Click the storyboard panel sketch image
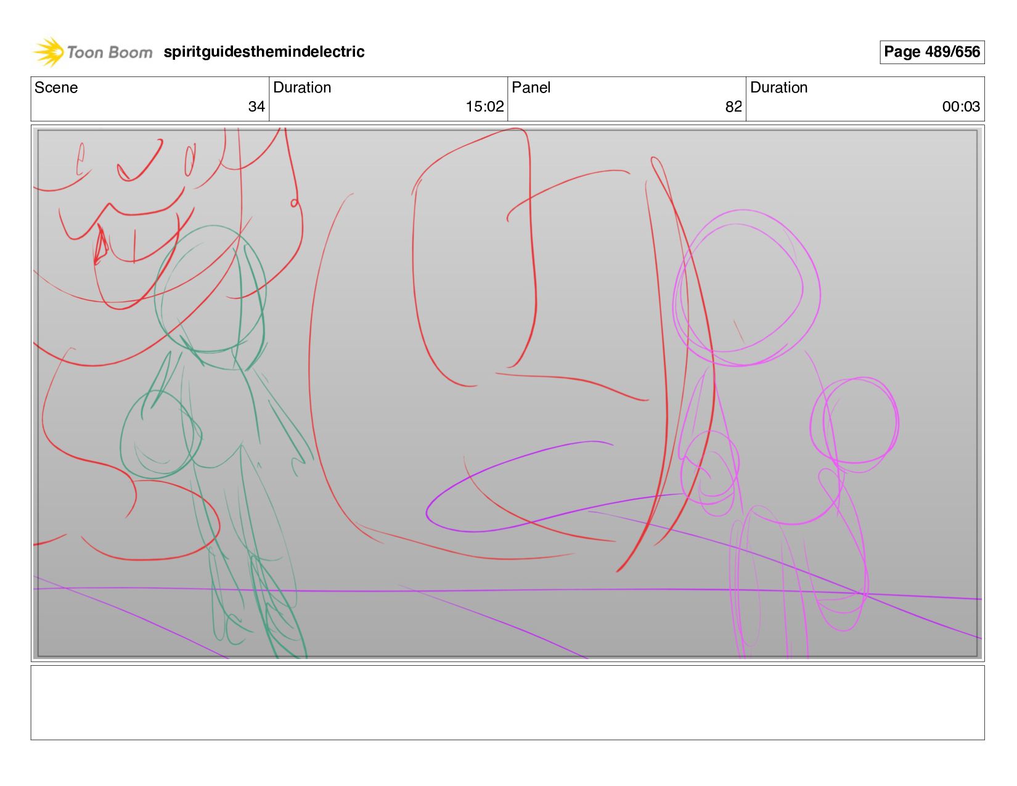 [507, 393]
